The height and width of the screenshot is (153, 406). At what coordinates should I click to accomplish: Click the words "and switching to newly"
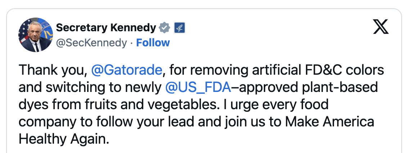[90, 87]
